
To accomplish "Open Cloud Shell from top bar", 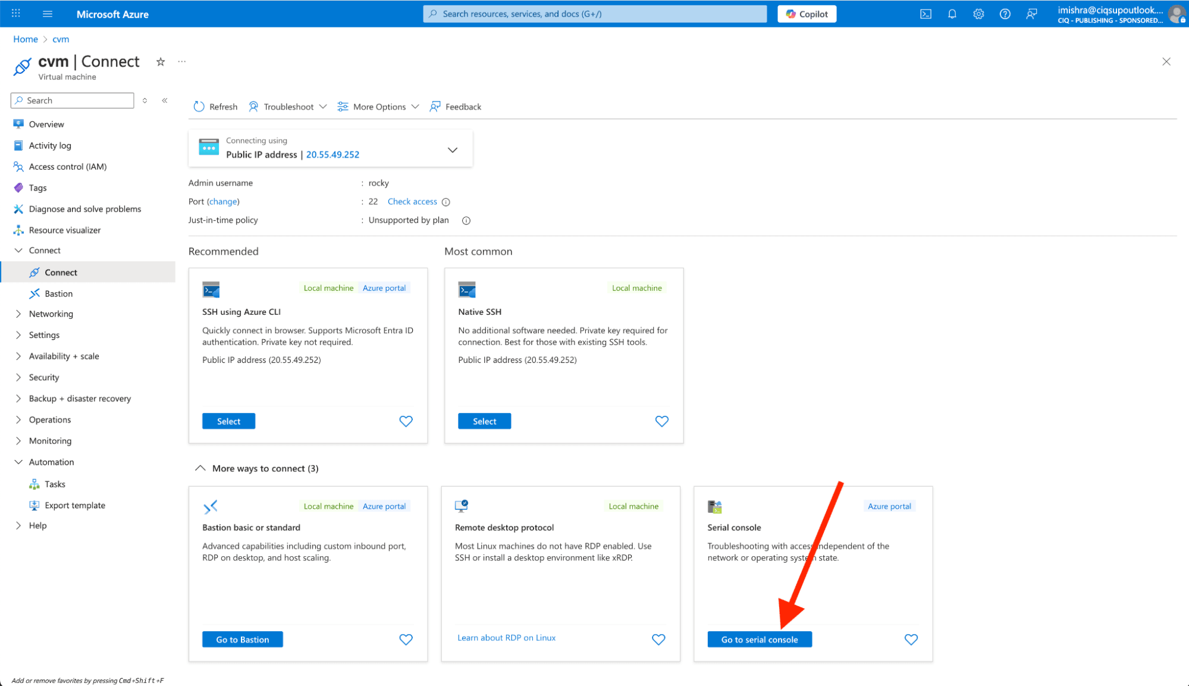I will 926,14.
